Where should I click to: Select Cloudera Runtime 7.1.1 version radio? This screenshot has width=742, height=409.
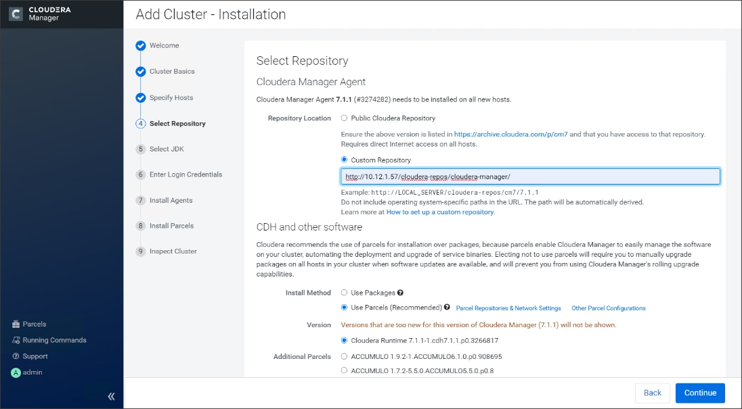[x=344, y=340]
